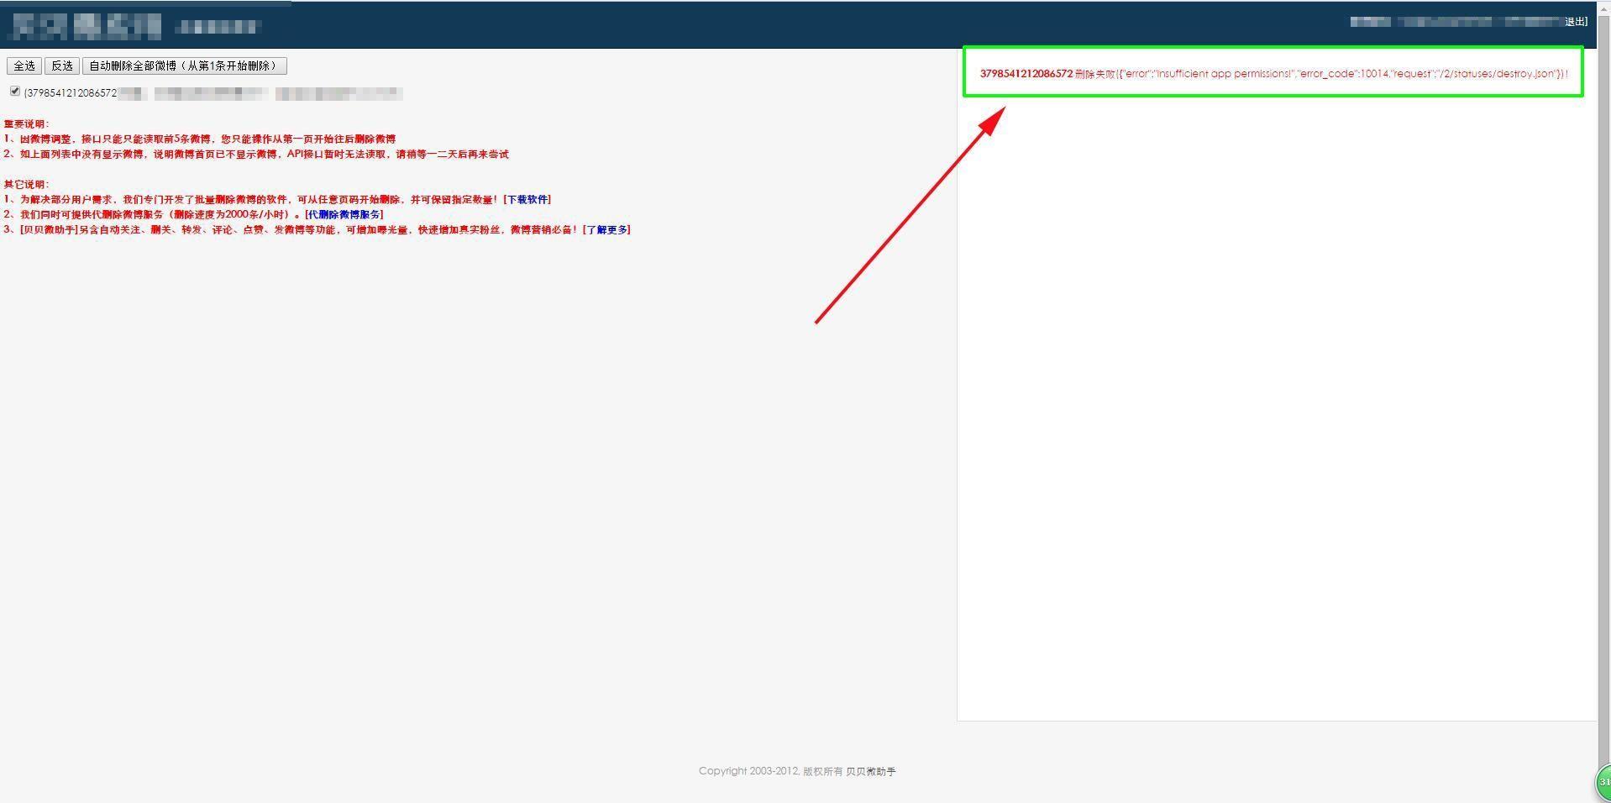Click the 全选 select-all button
The height and width of the screenshot is (803, 1611).
click(24, 66)
